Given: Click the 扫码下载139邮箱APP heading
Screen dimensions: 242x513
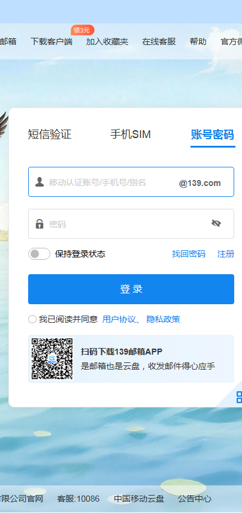Looking at the screenshot, I should [x=122, y=352].
